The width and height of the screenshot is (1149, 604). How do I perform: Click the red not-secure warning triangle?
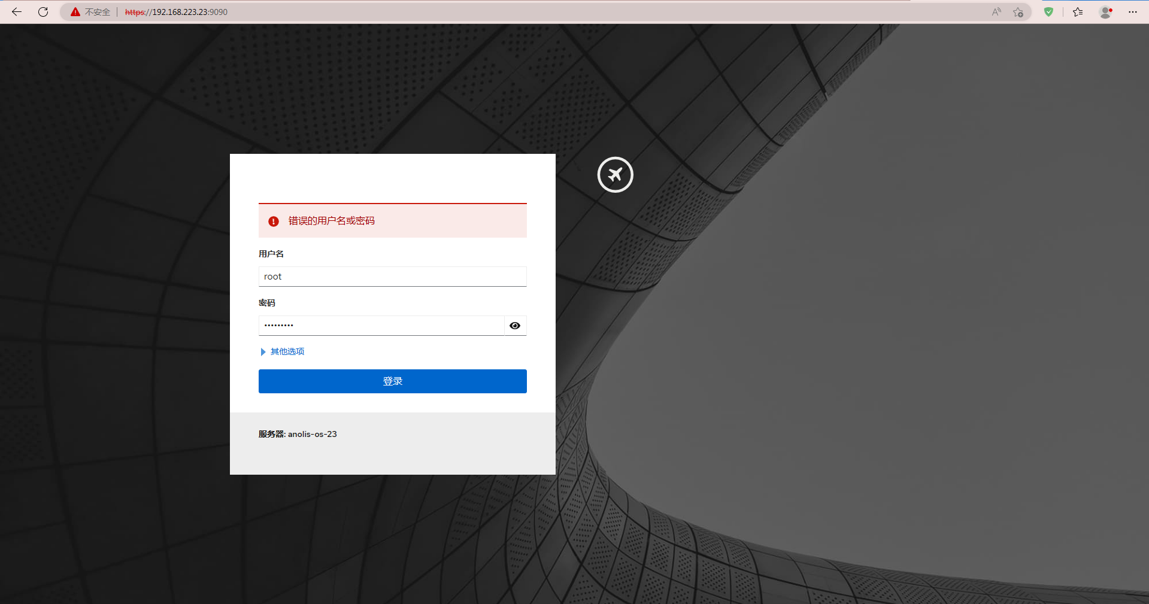pyautogui.click(x=75, y=12)
